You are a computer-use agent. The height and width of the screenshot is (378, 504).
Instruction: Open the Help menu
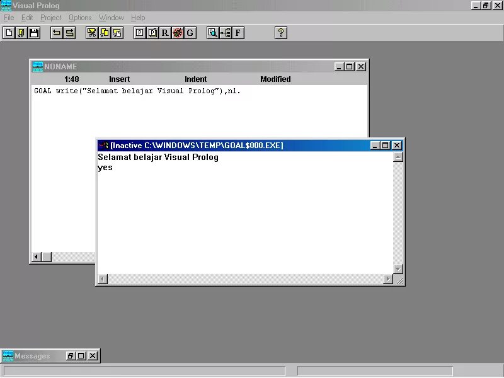coord(138,18)
